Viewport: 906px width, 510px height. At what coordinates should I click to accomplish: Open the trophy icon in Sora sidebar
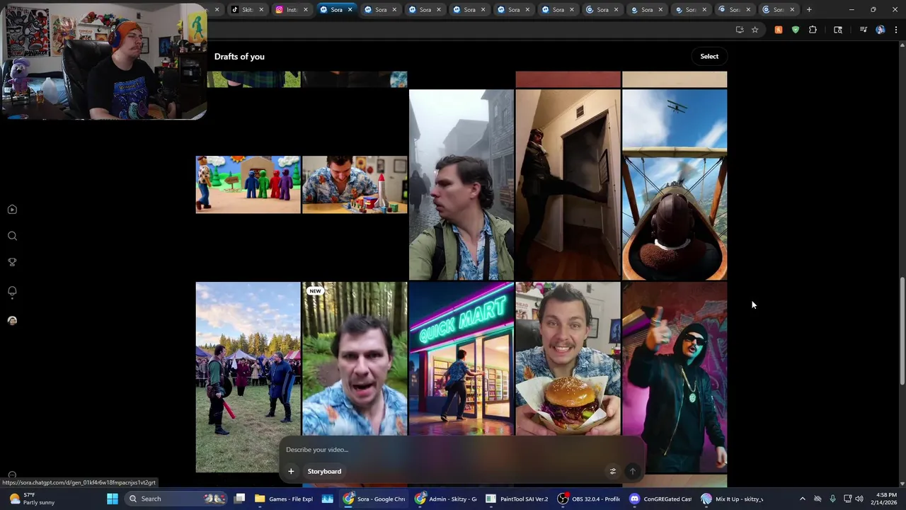coord(12,262)
